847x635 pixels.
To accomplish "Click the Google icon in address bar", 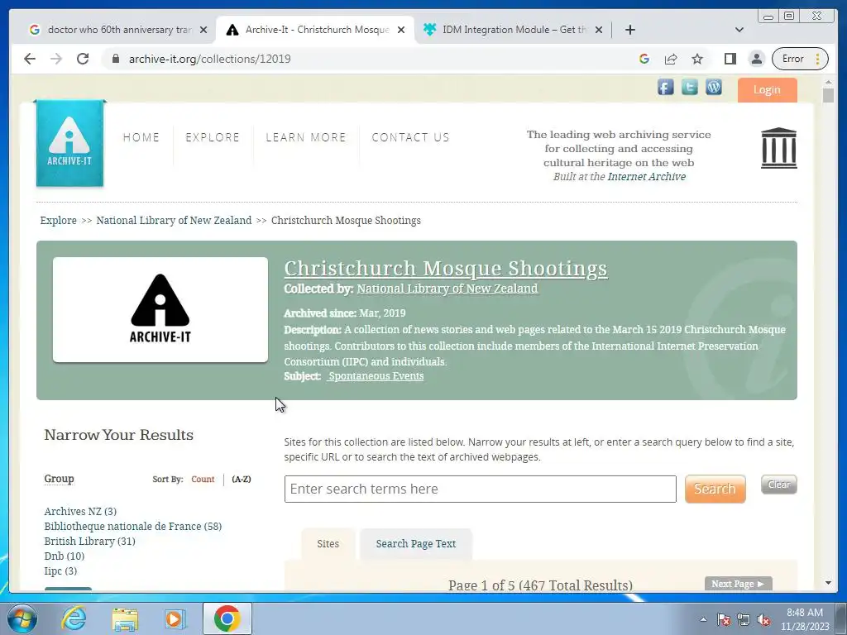I will tap(644, 59).
